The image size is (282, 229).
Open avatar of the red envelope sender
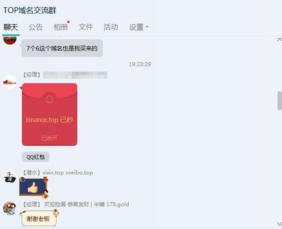(x=10, y=82)
